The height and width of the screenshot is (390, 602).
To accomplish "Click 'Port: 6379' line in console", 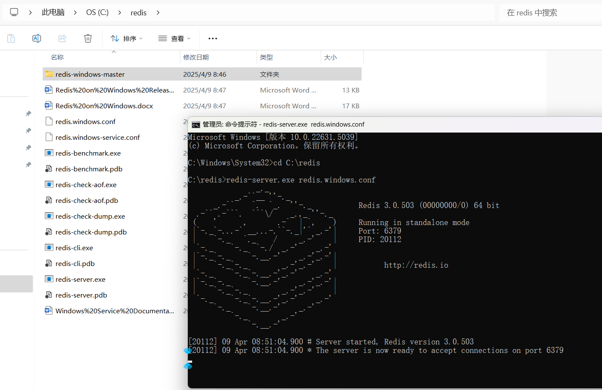I will coord(380,231).
